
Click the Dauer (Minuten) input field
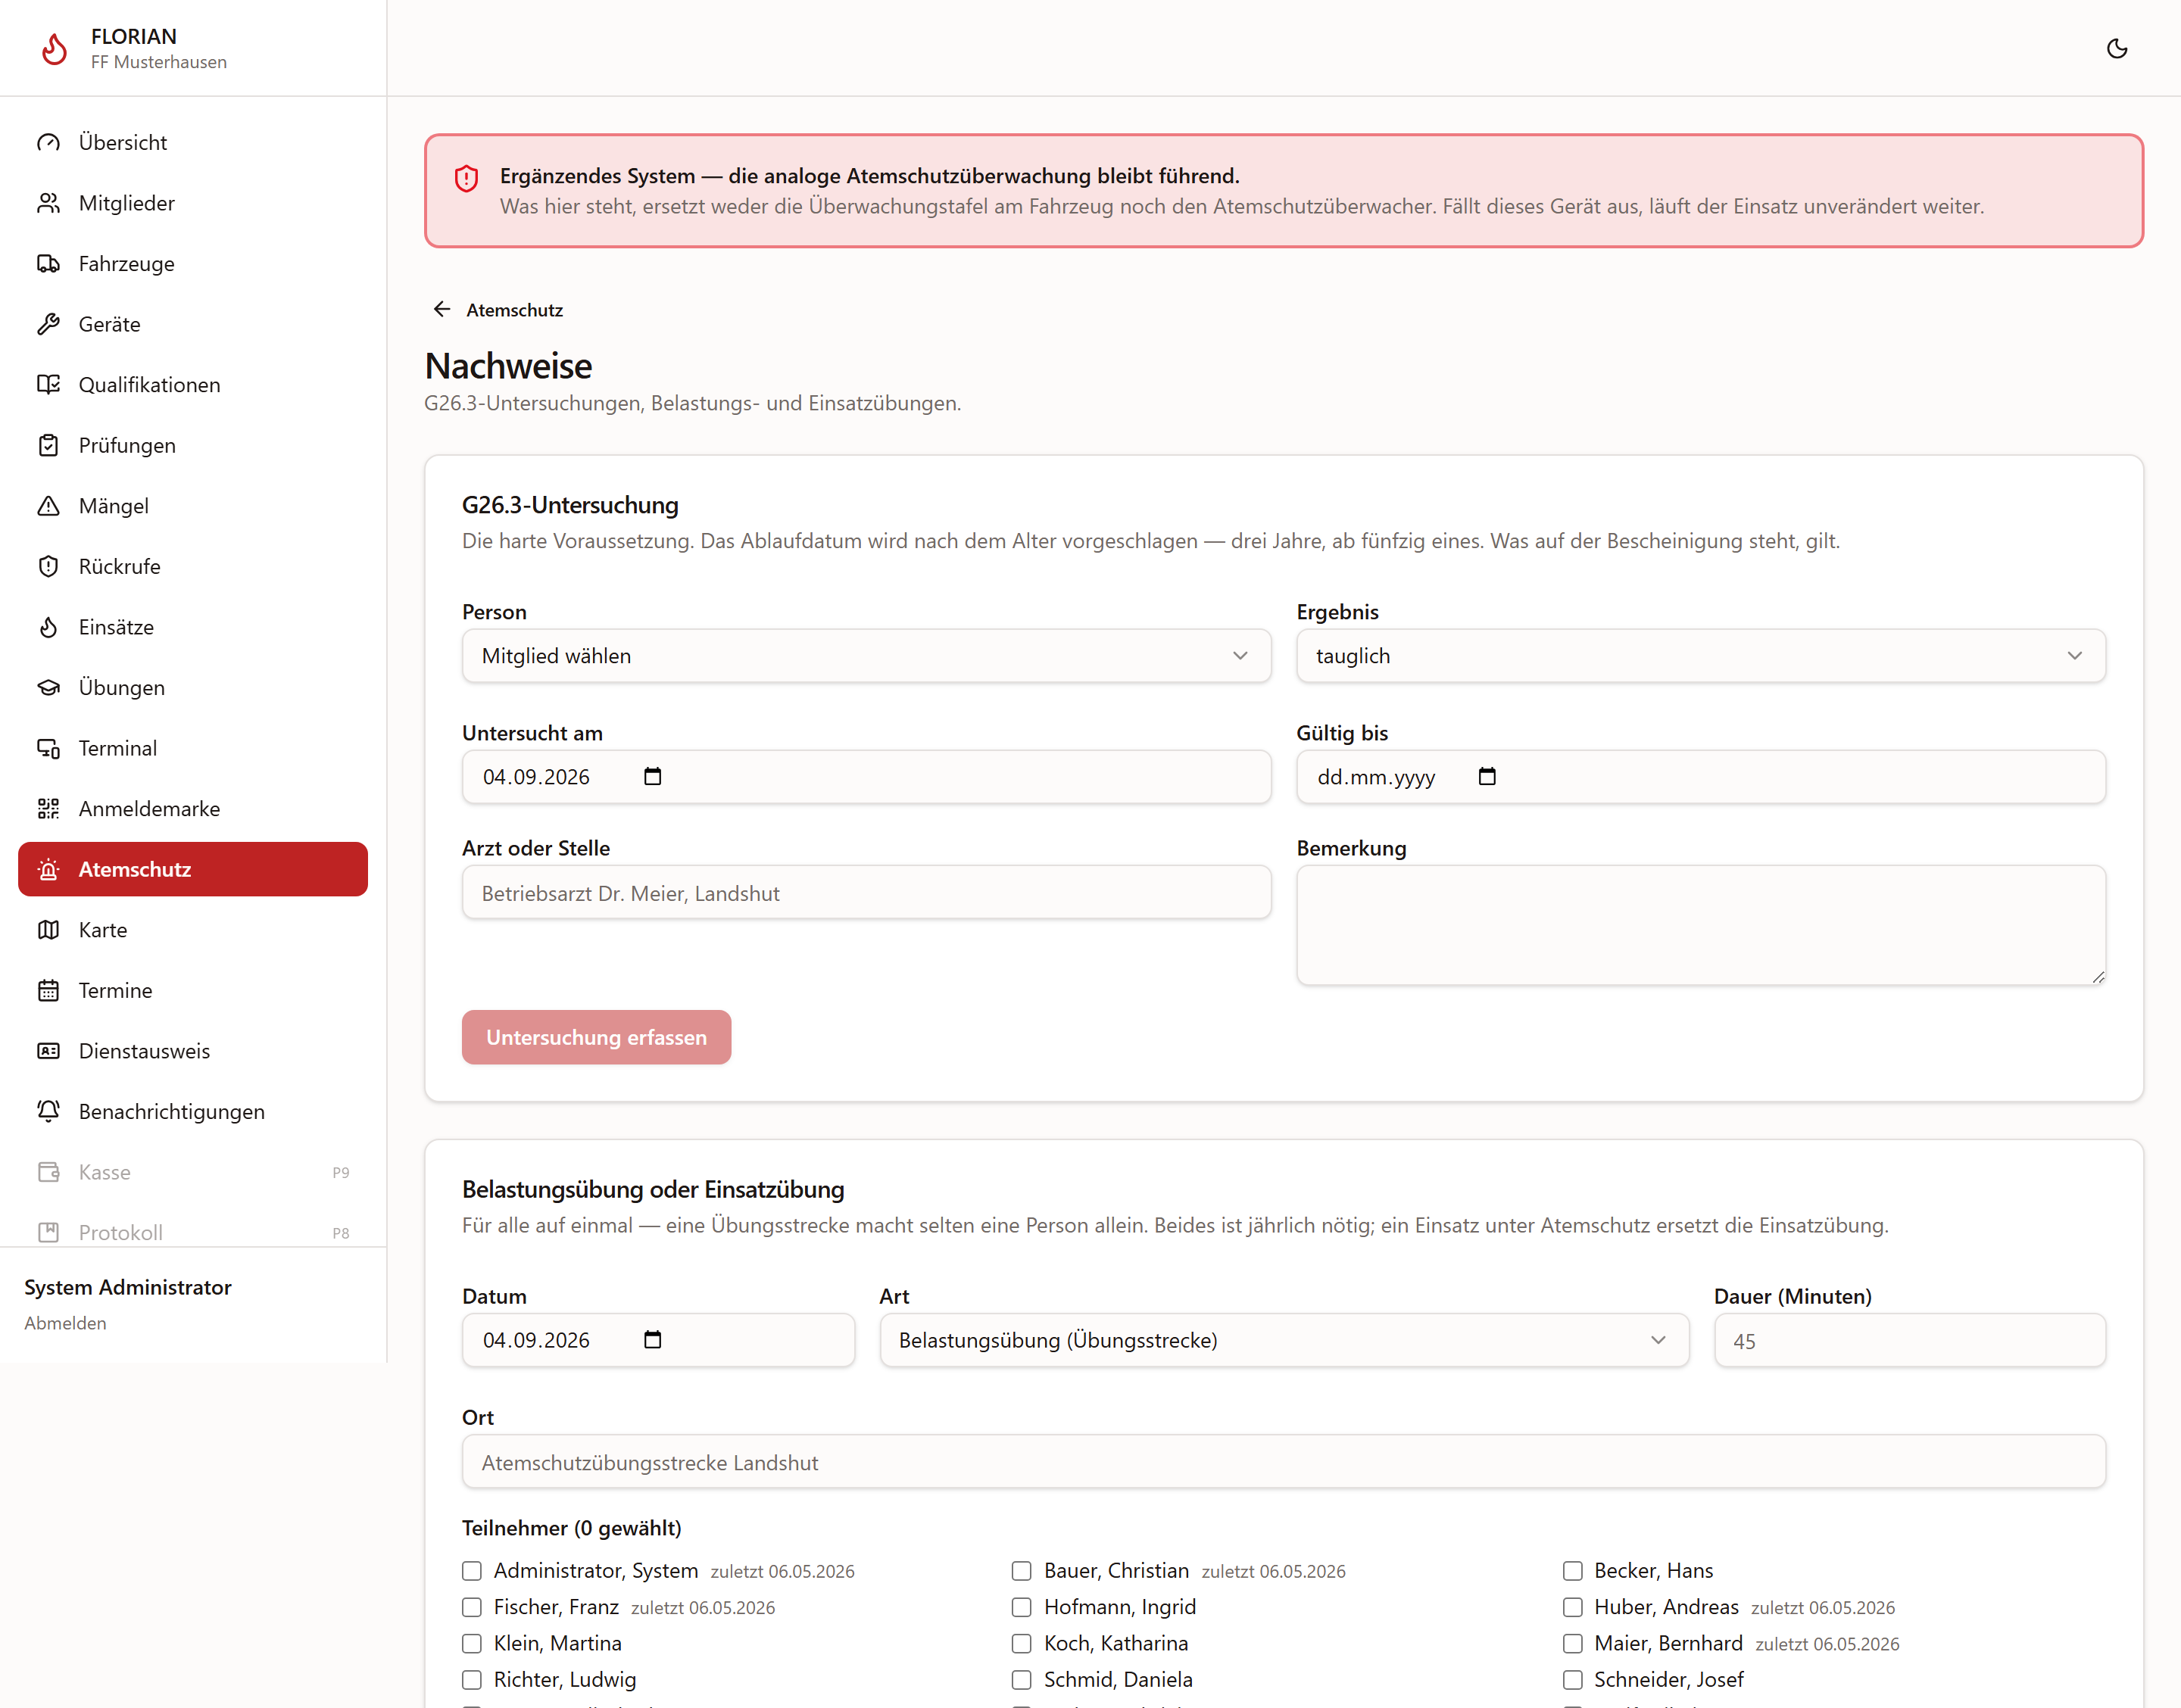(x=1909, y=1339)
